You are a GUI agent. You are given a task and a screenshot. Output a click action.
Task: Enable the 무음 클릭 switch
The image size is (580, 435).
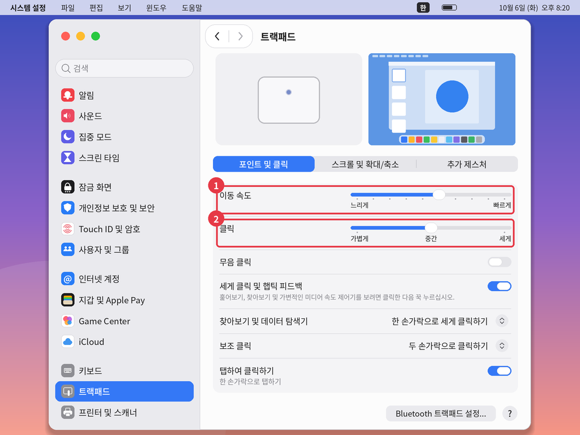tap(500, 262)
